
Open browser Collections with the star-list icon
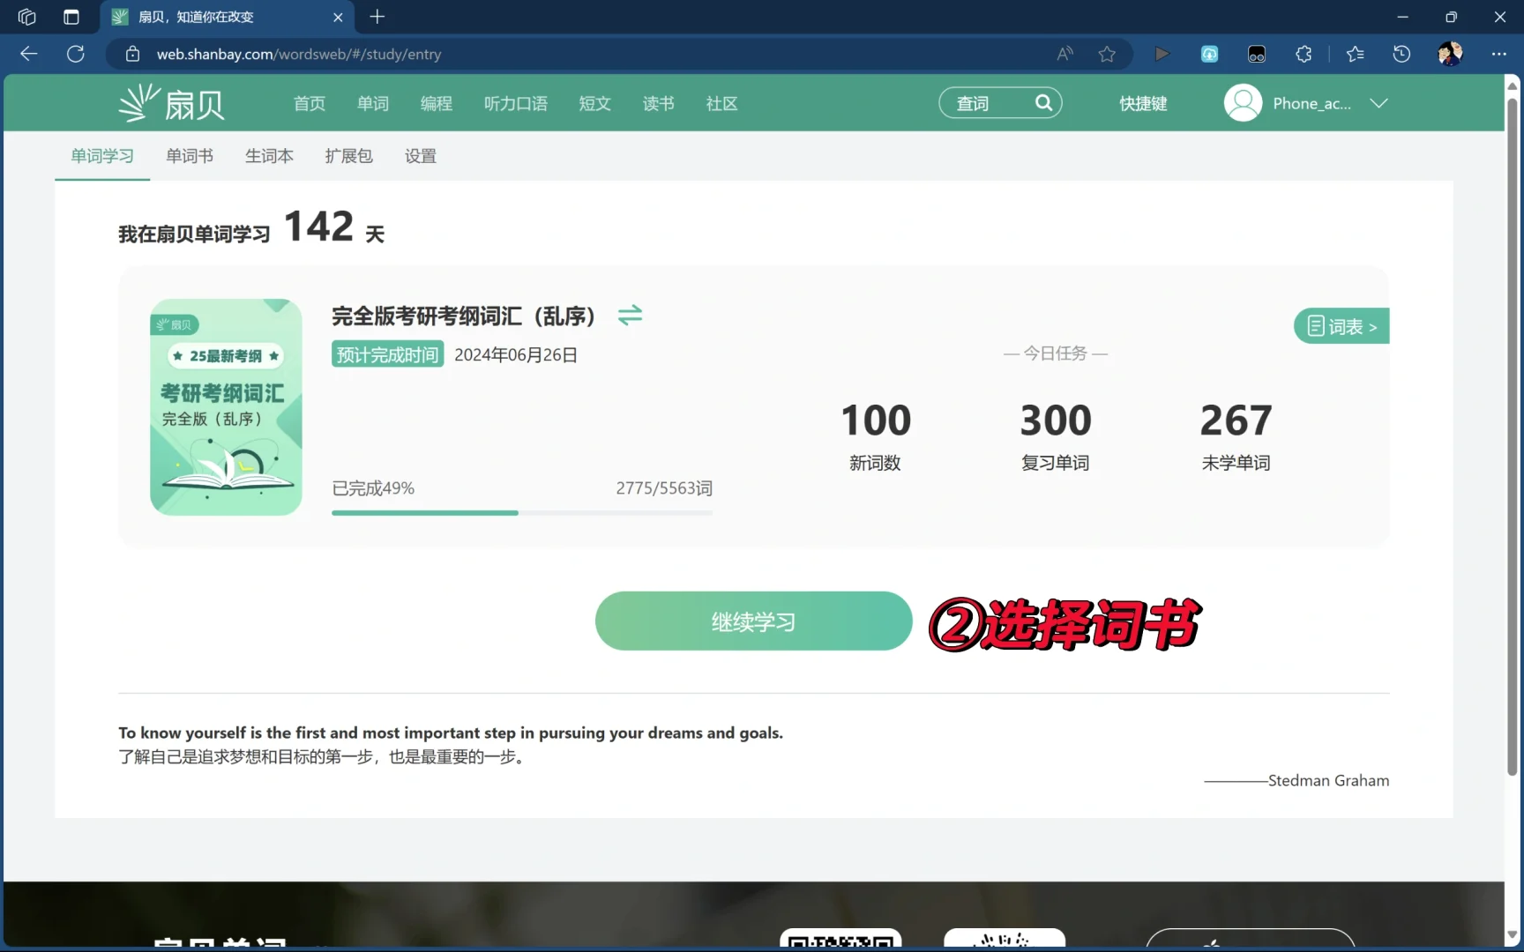[x=1356, y=54]
